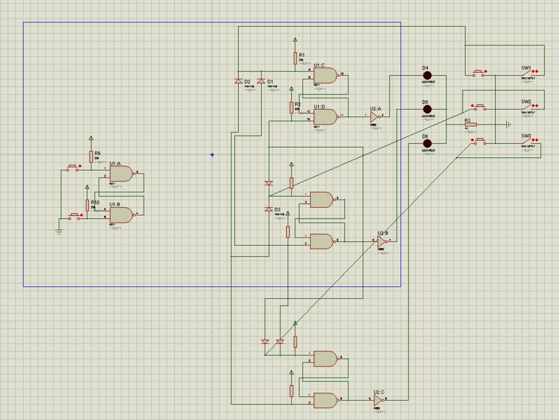
Task: Select the D3 diode
Action: tap(269, 209)
